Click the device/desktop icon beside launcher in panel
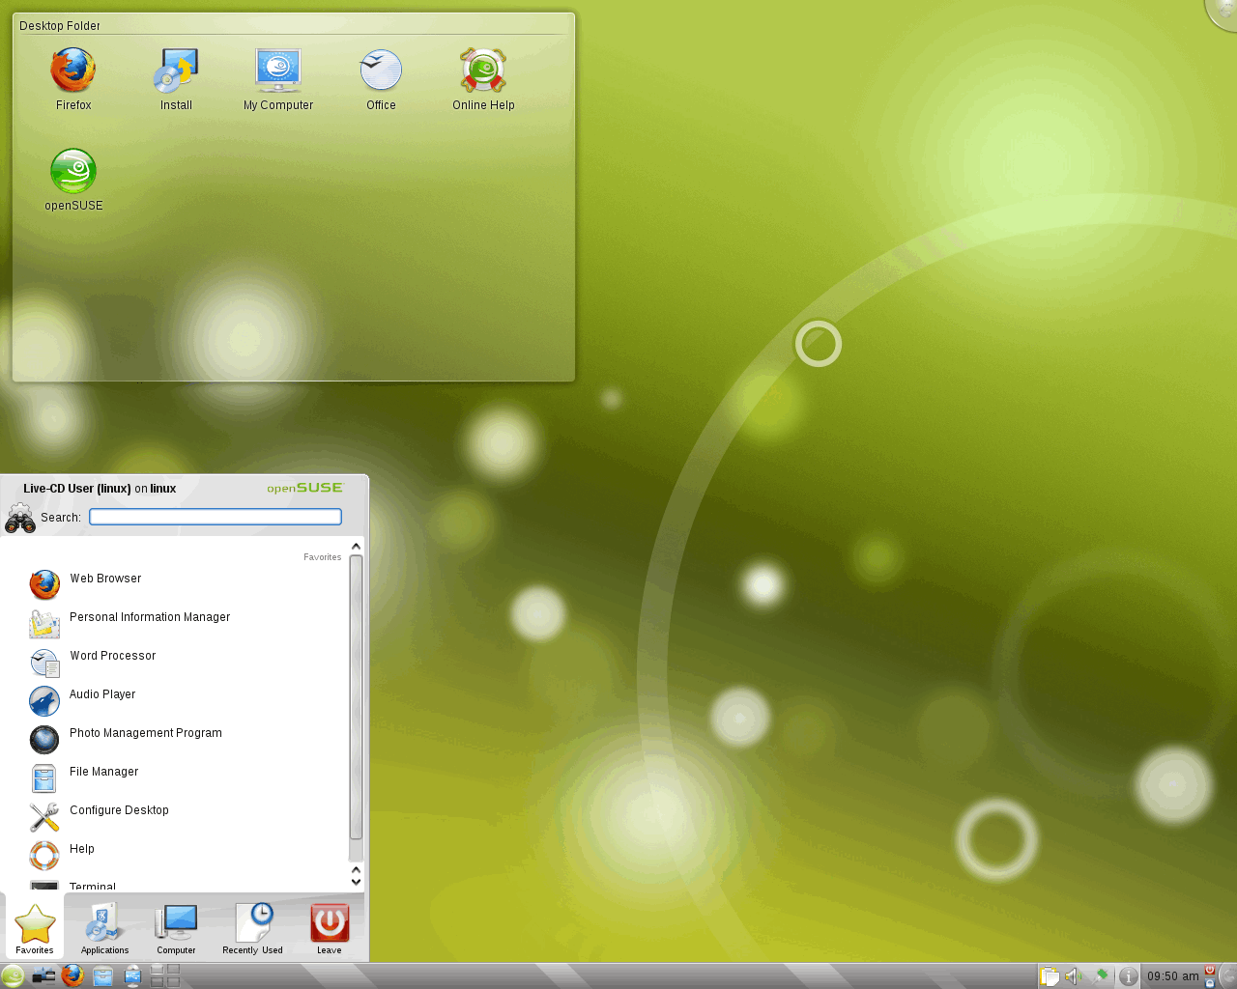 pos(43,975)
